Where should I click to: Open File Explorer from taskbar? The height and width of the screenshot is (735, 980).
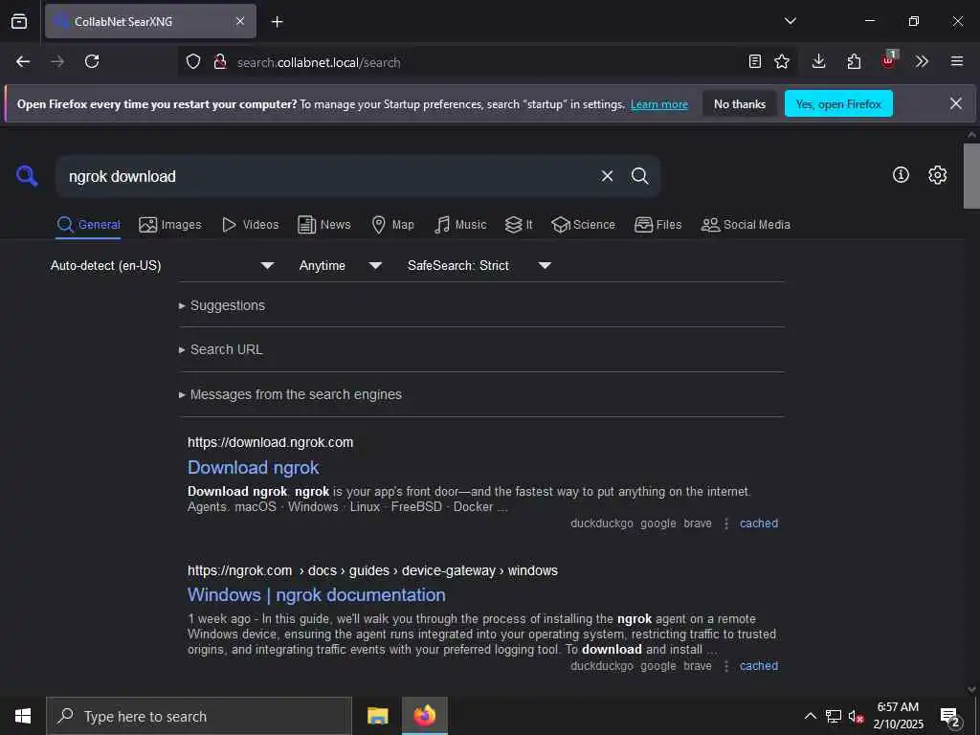pyautogui.click(x=377, y=716)
